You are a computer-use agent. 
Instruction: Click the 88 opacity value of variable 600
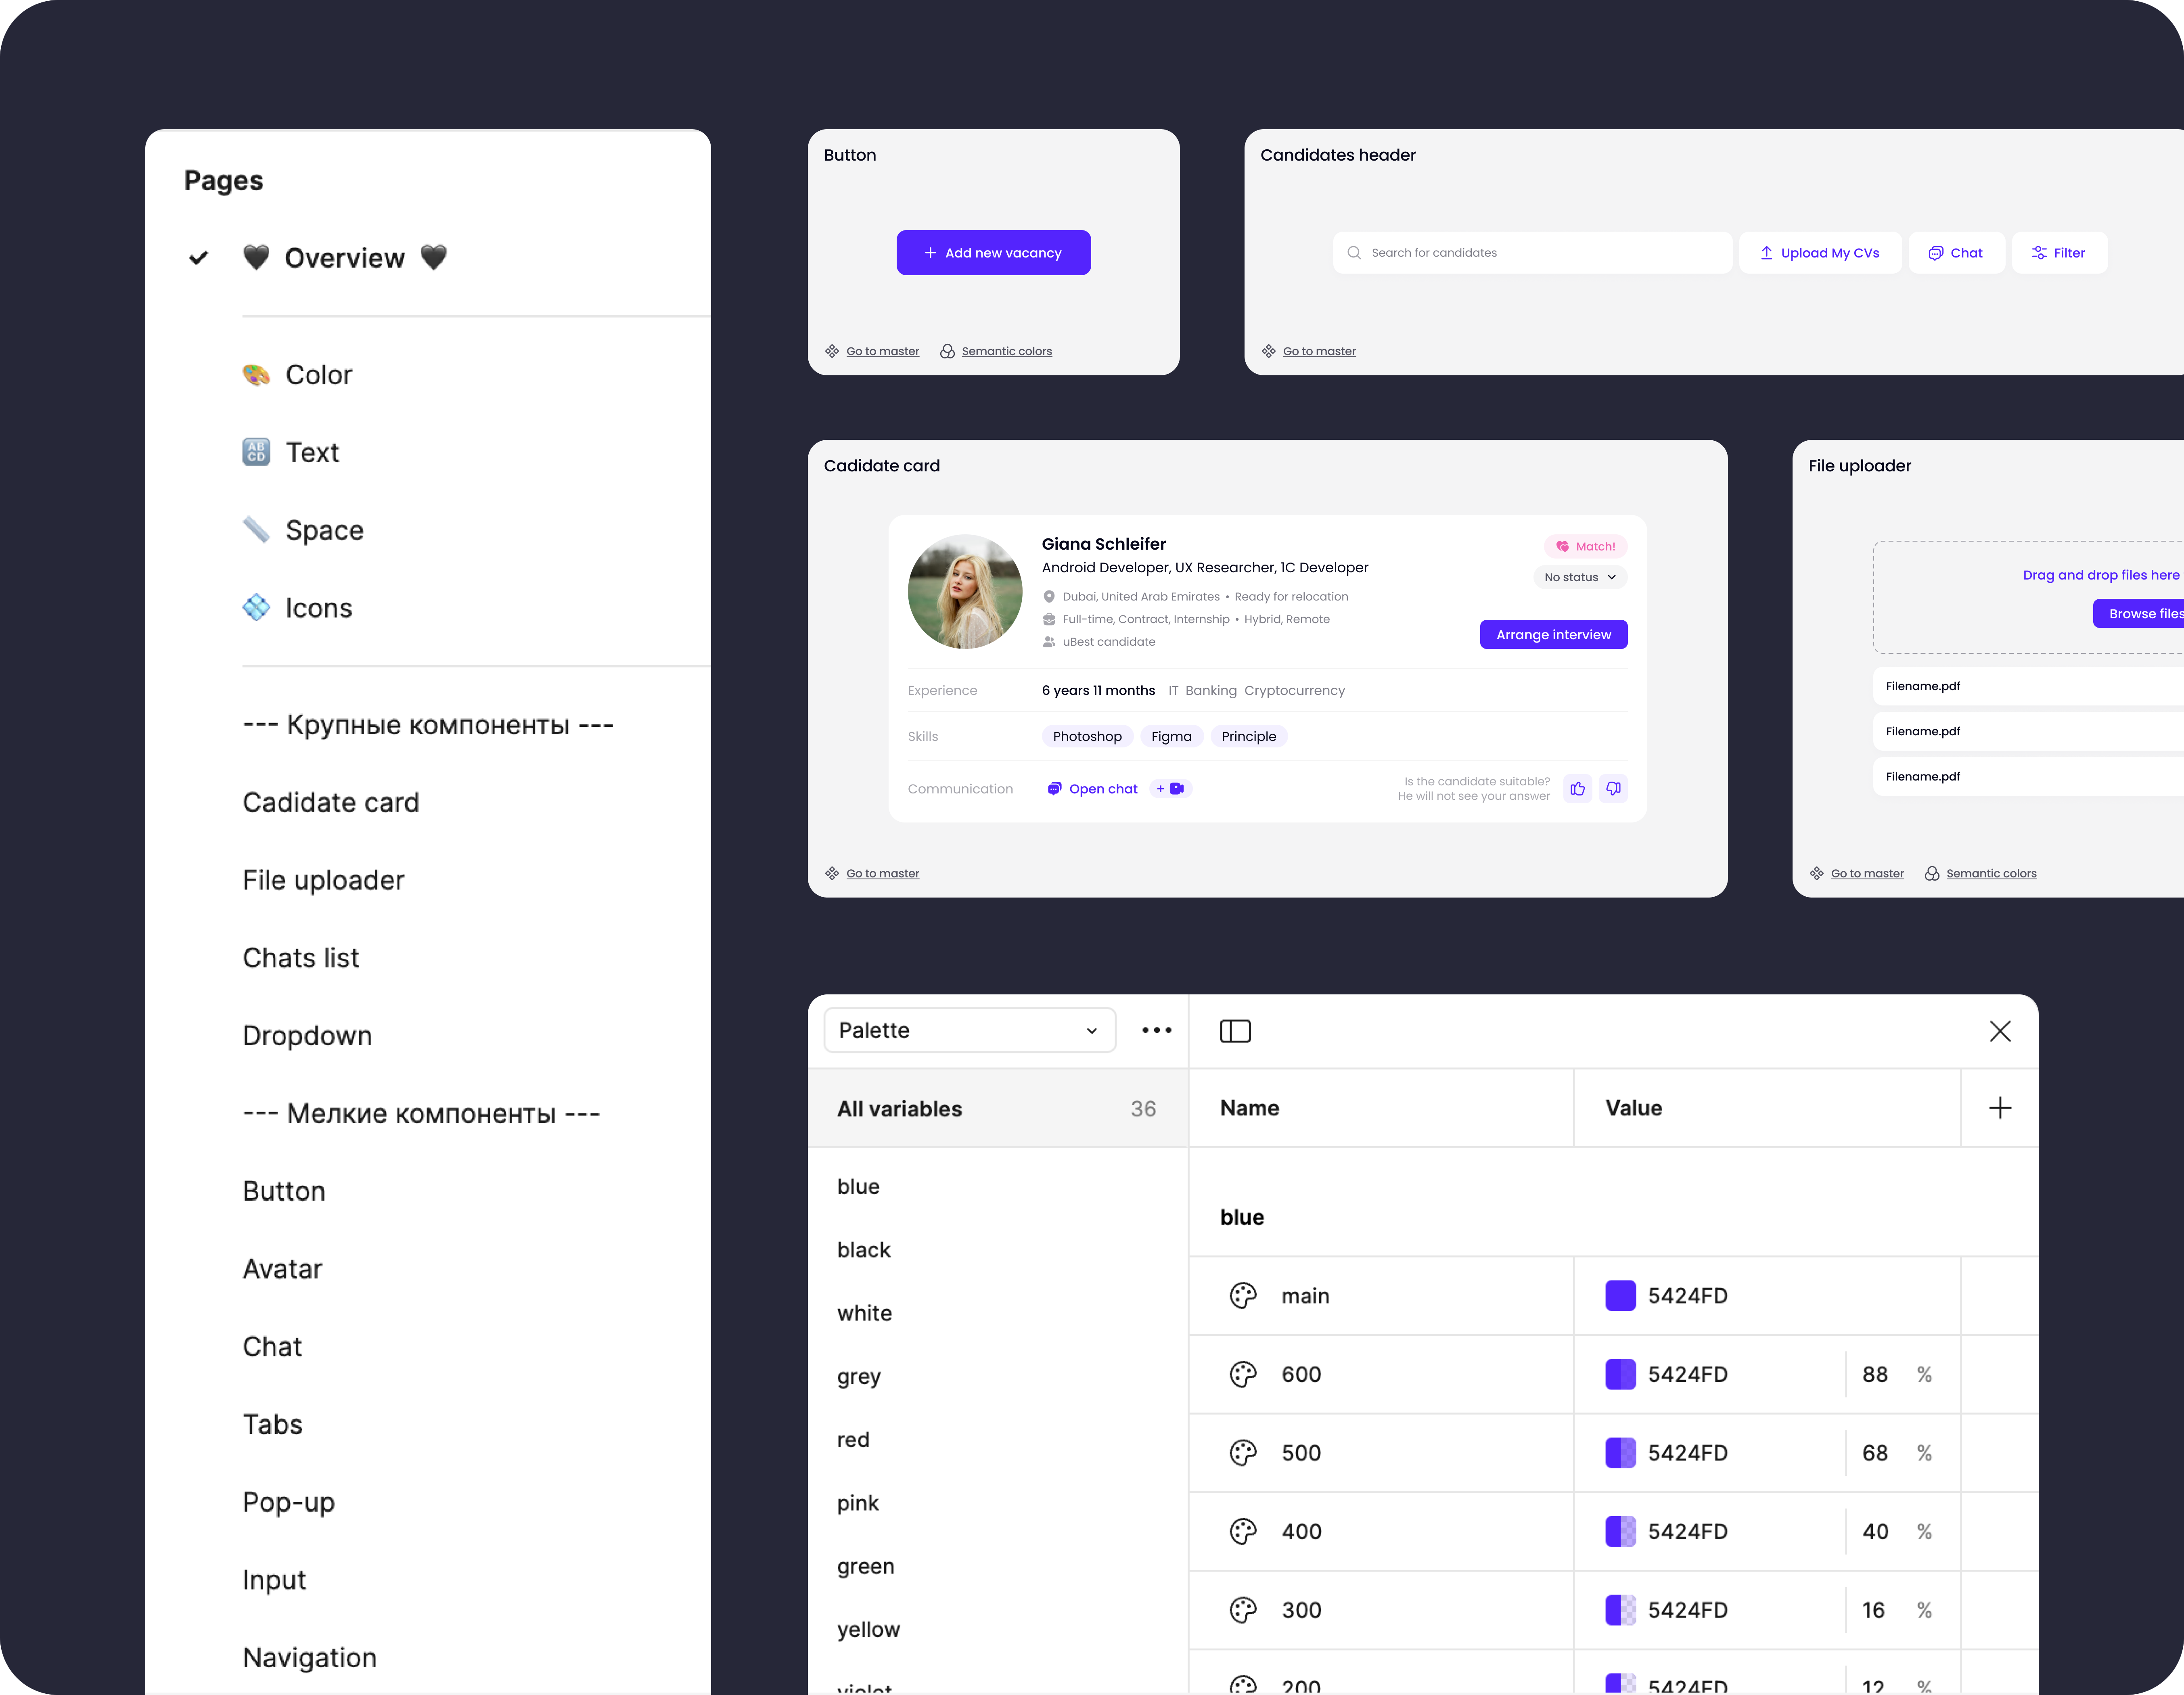[1875, 1375]
